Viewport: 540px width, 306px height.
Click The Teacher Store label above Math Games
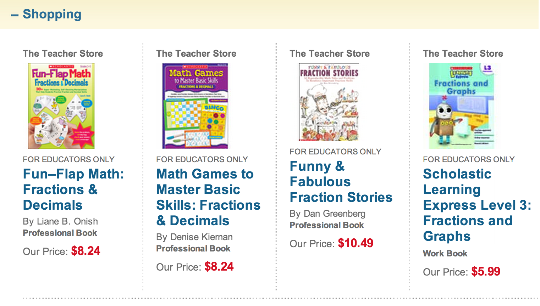pyautogui.click(x=196, y=53)
